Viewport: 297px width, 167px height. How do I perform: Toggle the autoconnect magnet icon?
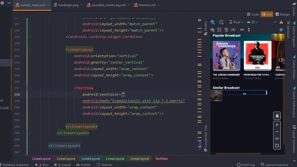(226, 30)
